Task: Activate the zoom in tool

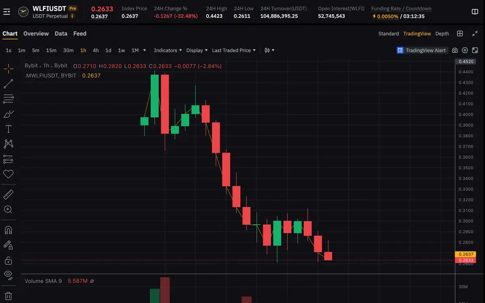Action: coord(9,209)
